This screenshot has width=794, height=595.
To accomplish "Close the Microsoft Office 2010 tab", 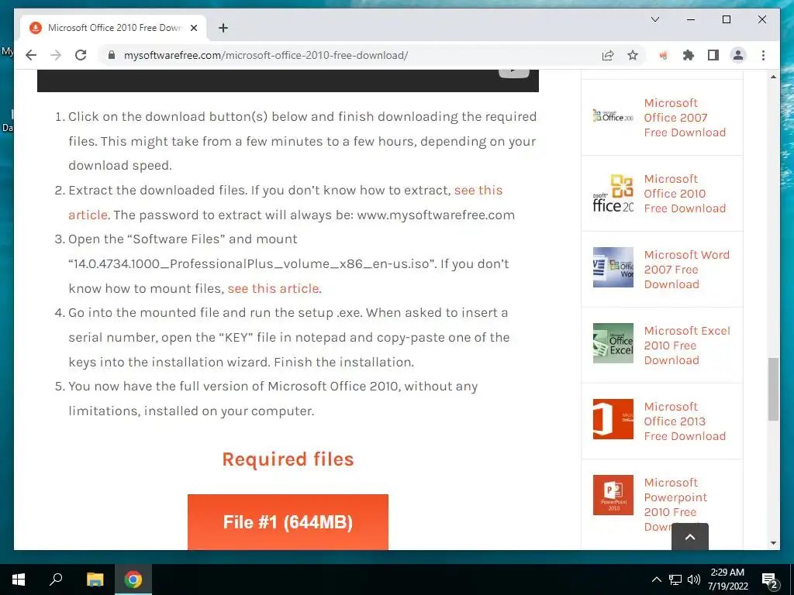I will pyautogui.click(x=193, y=28).
